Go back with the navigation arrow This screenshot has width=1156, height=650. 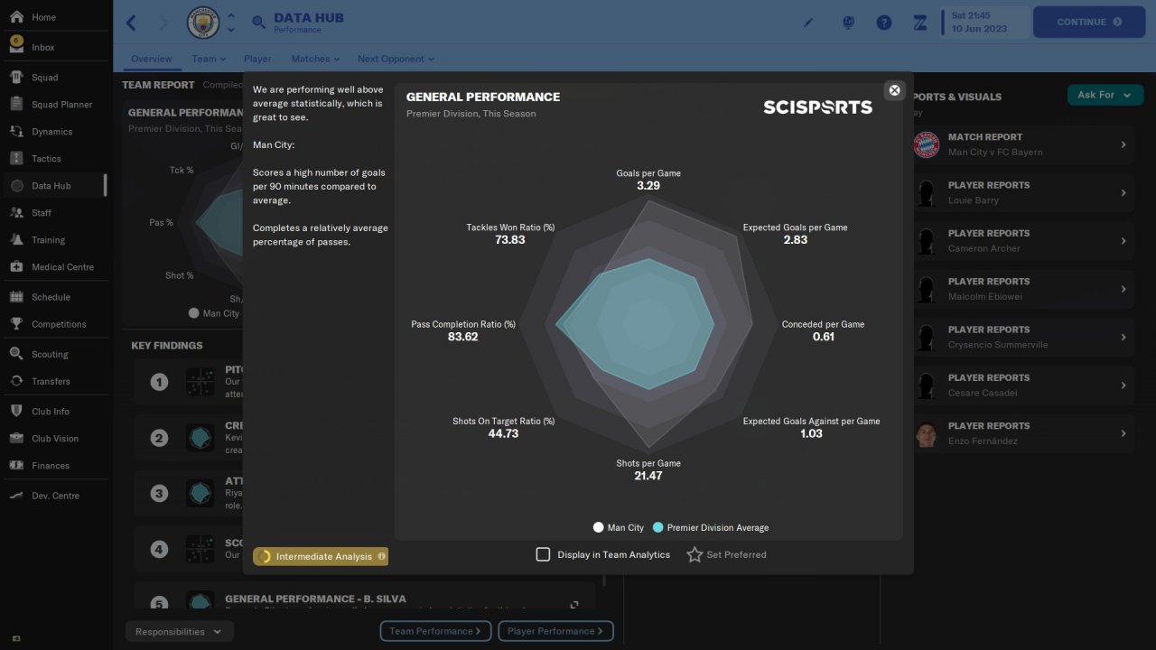(x=132, y=23)
